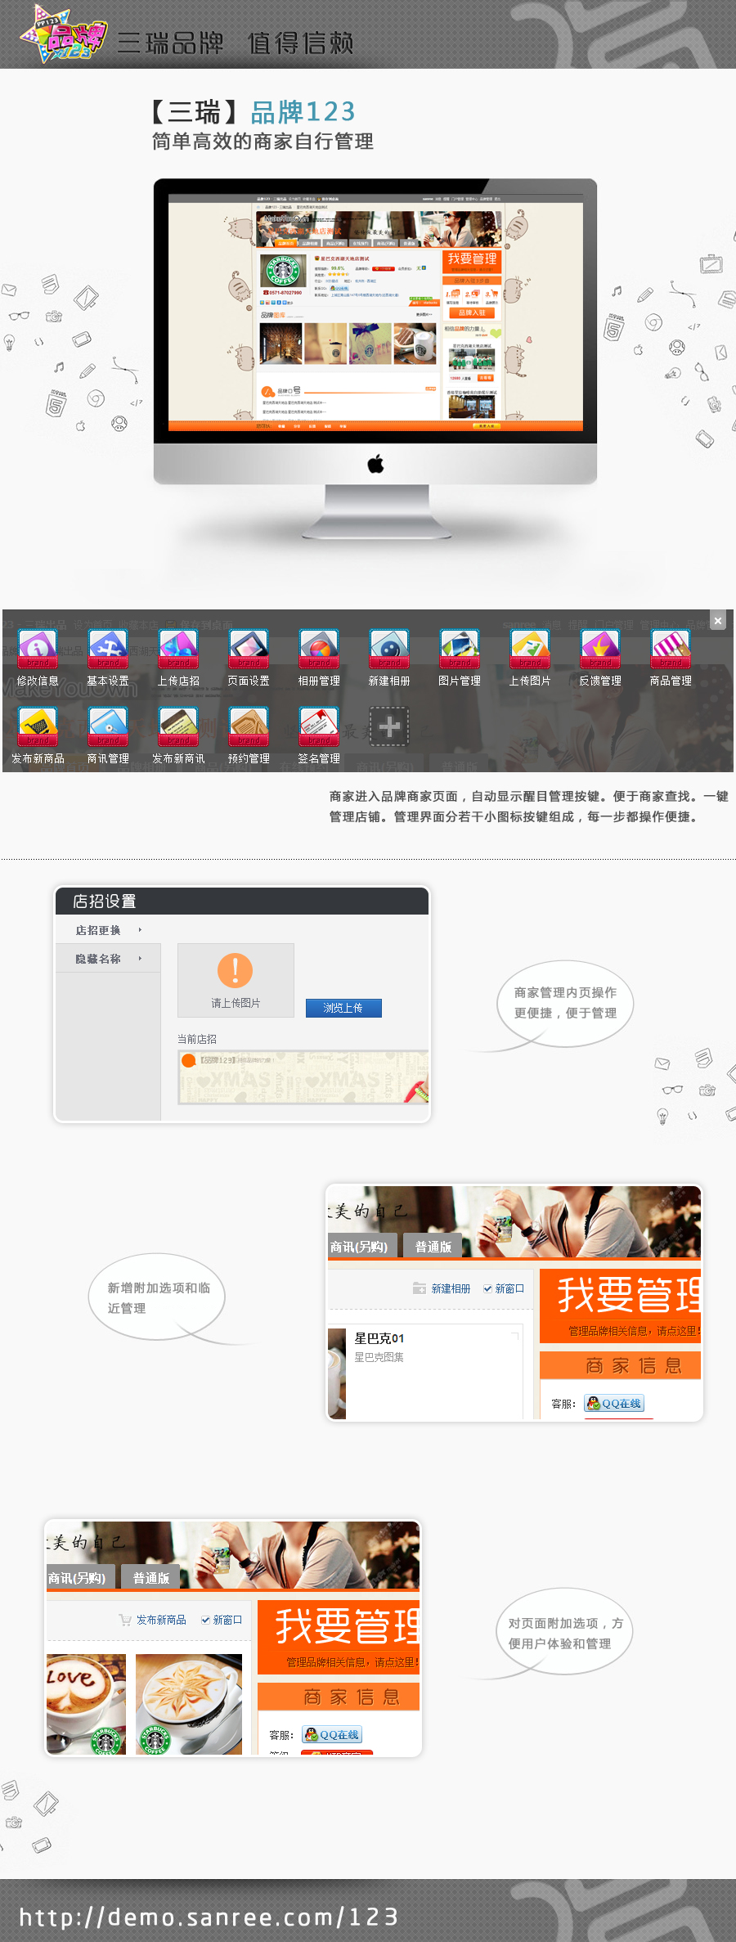Open the 修改信息 management icon
The width and height of the screenshot is (736, 1942).
coord(38,650)
